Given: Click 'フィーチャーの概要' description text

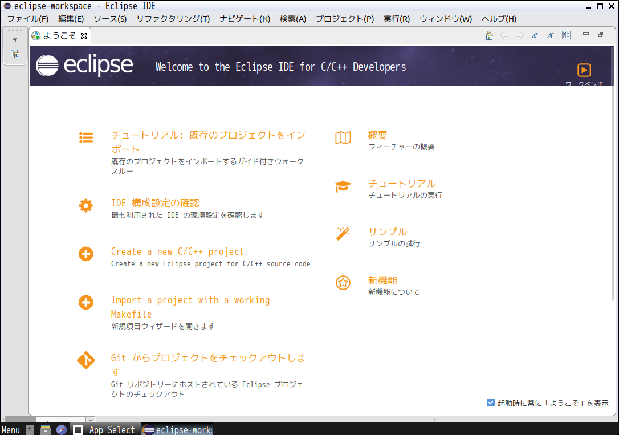Looking at the screenshot, I should coord(401,147).
